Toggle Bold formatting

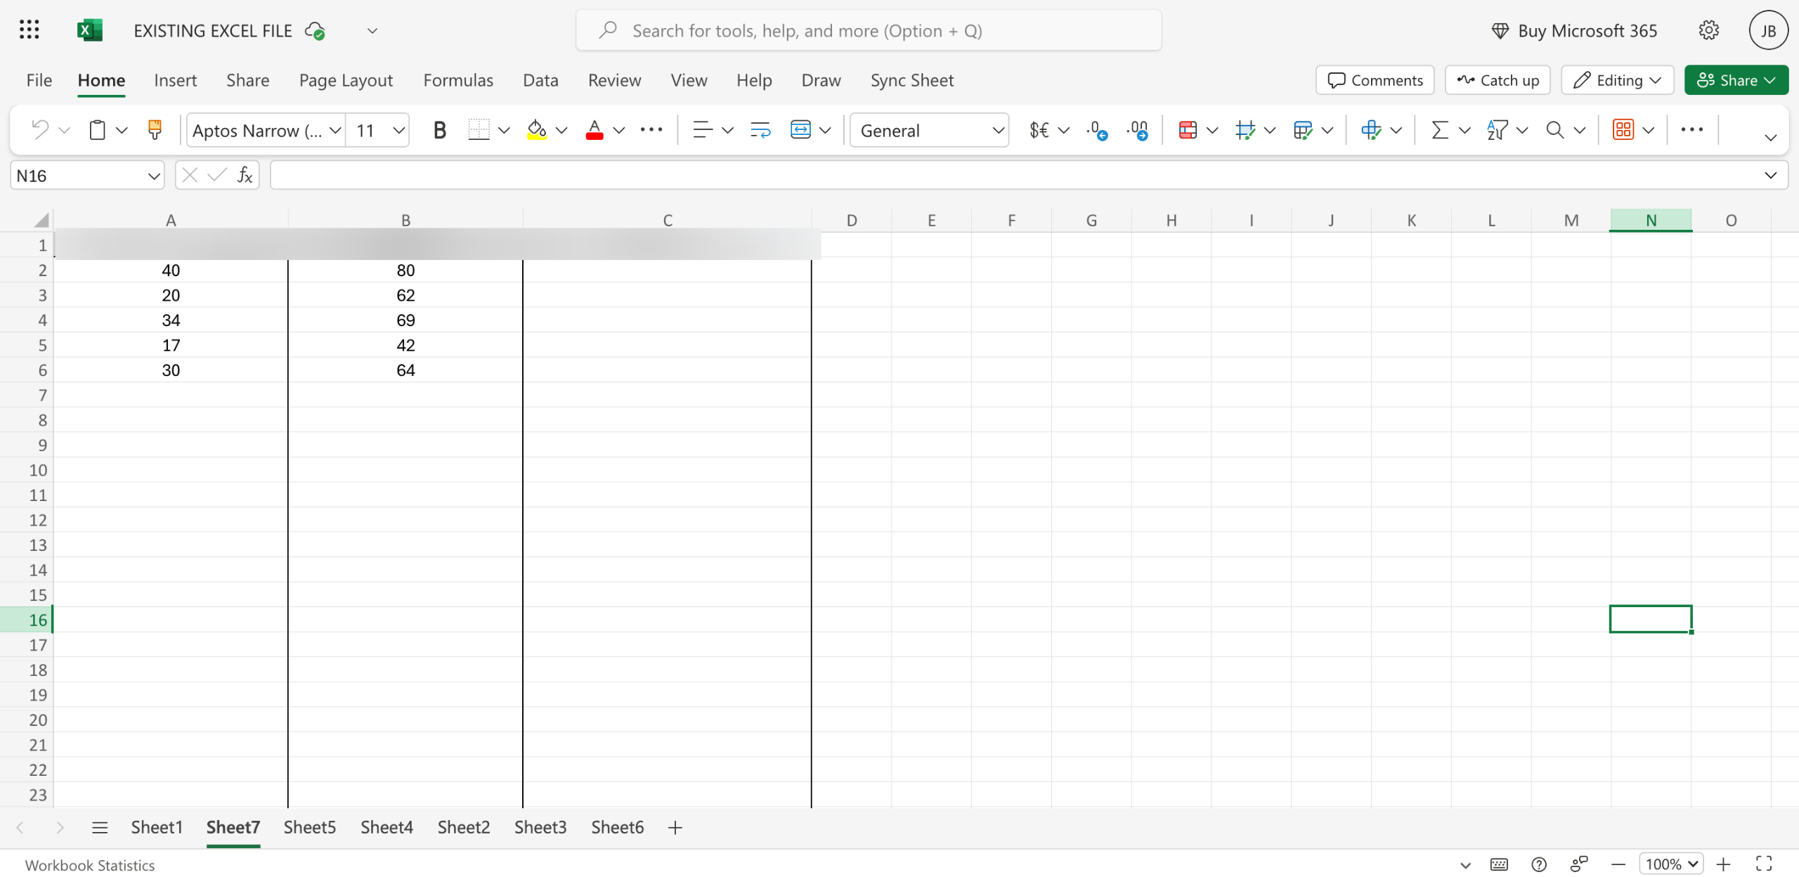click(439, 130)
